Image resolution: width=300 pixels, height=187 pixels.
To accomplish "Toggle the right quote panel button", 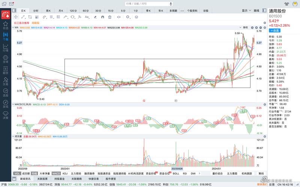I will [x=264, y=11].
